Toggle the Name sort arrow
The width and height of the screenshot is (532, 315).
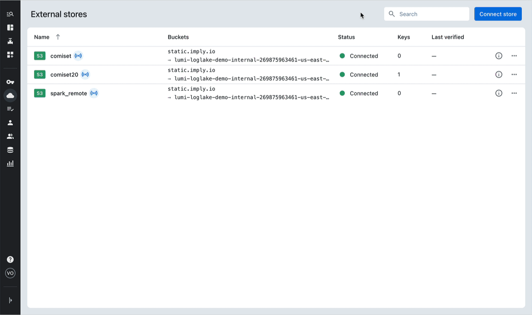click(x=58, y=37)
